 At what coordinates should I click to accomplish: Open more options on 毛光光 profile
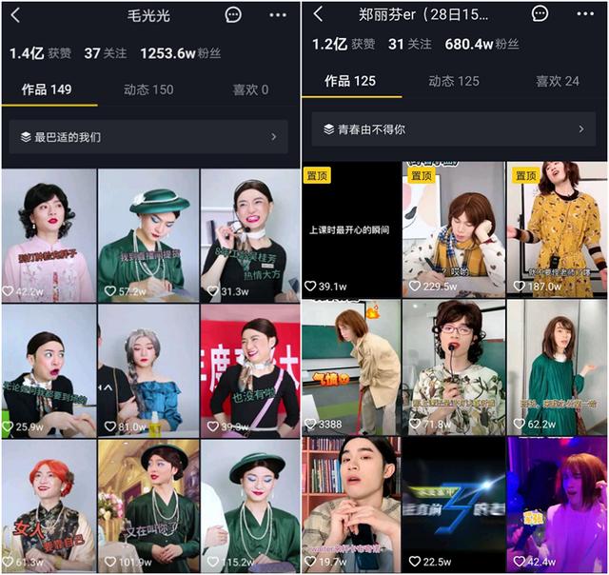pyautogui.click(x=277, y=15)
